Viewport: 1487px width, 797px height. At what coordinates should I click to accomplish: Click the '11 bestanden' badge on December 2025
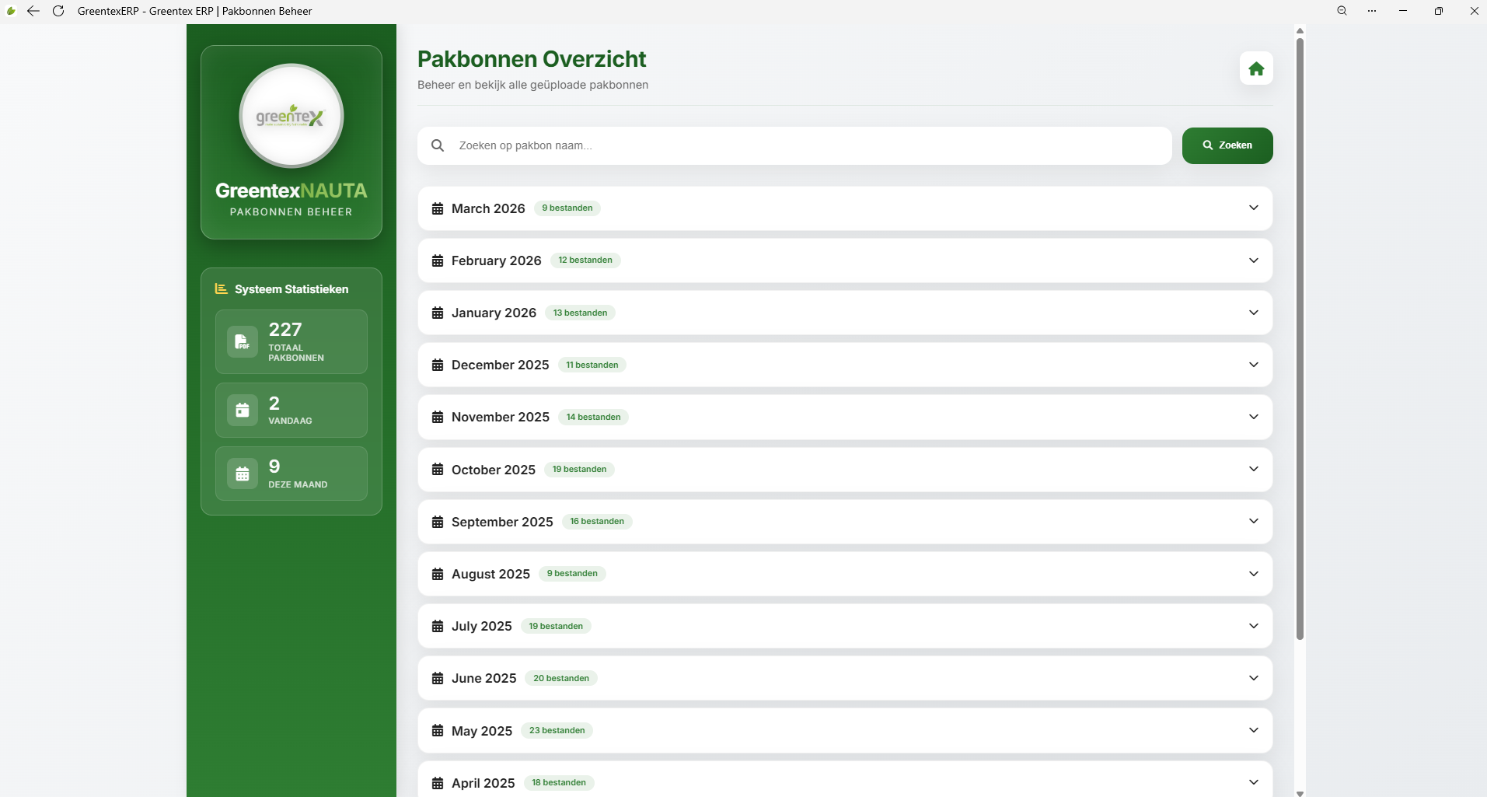[592, 365]
